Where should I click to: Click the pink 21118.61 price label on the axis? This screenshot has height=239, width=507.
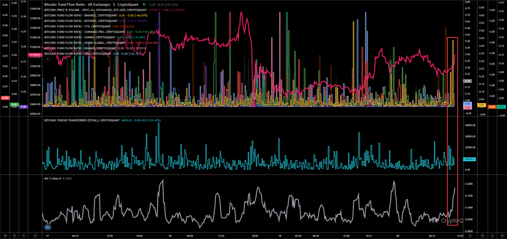[x=34, y=55]
